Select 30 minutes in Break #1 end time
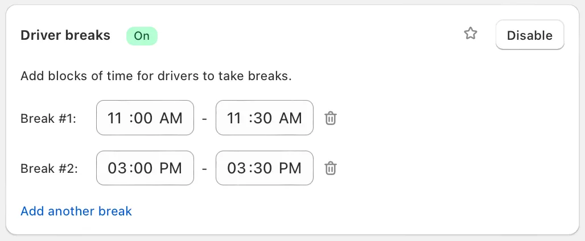 click(x=263, y=118)
